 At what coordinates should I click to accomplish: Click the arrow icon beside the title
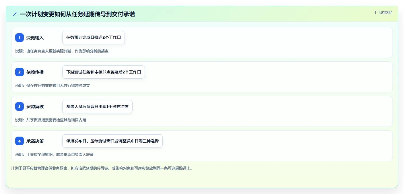pos(15,14)
